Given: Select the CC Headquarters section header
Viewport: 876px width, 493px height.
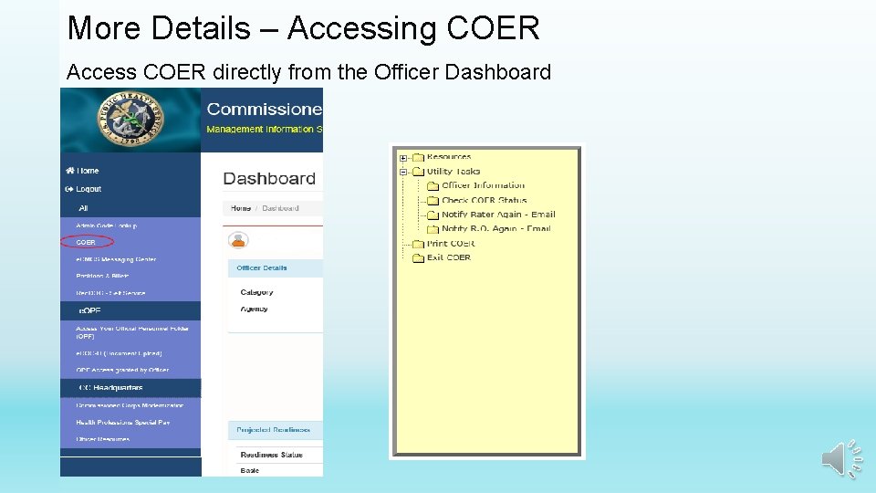Looking at the screenshot, I should point(130,387).
